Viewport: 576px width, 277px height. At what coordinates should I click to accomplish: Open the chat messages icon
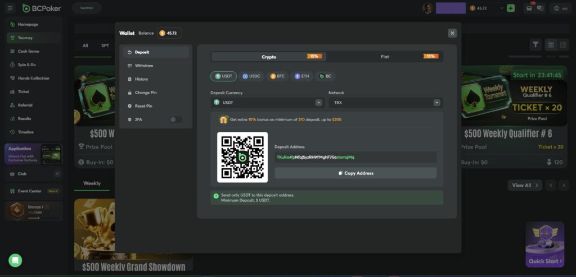click(539, 8)
